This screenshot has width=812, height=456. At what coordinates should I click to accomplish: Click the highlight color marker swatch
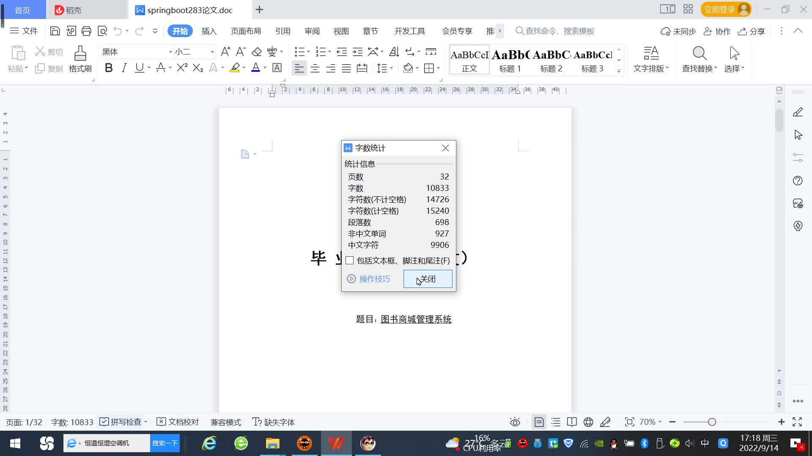[x=235, y=68]
